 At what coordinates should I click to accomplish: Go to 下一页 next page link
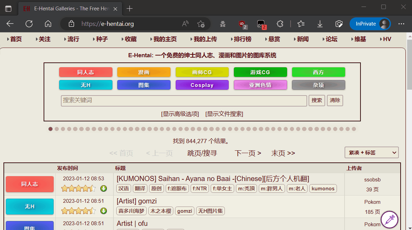[x=248, y=153]
